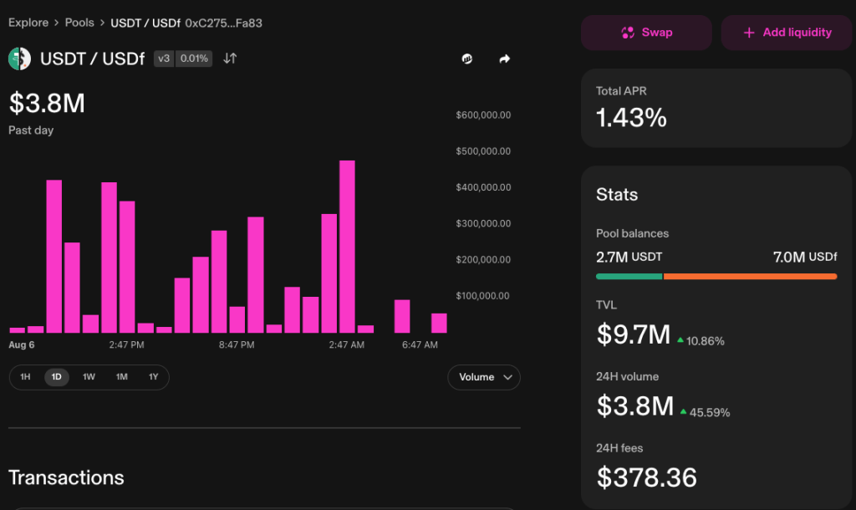
Task: Select the 1Y time range
Action: pos(153,377)
